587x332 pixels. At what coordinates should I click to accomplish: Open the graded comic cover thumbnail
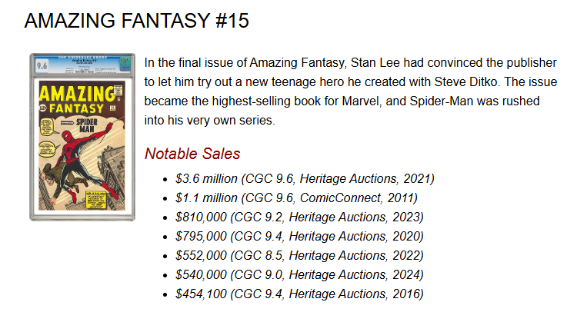click(x=82, y=137)
